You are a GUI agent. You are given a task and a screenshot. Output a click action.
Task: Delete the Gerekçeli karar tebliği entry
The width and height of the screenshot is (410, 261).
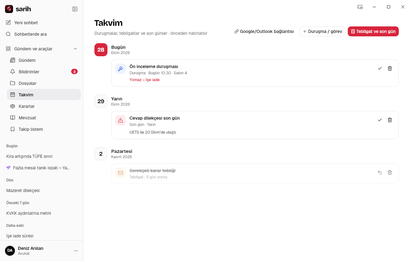[390, 172]
